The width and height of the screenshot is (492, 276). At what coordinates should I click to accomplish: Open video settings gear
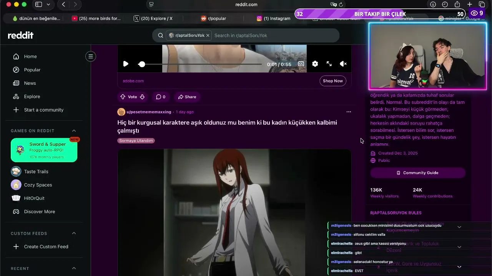click(x=315, y=64)
